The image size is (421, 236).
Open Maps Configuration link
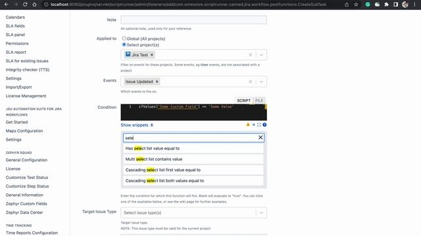(24, 131)
